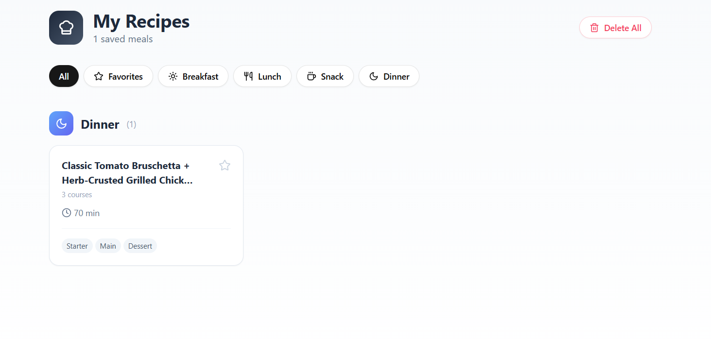Click the Dessert course tag

[x=140, y=246]
